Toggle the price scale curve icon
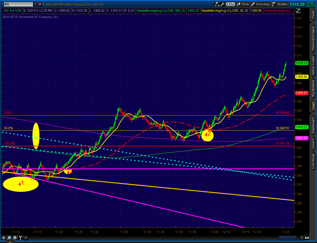Viewport: 317px width, 243px height. click(298, 11)
